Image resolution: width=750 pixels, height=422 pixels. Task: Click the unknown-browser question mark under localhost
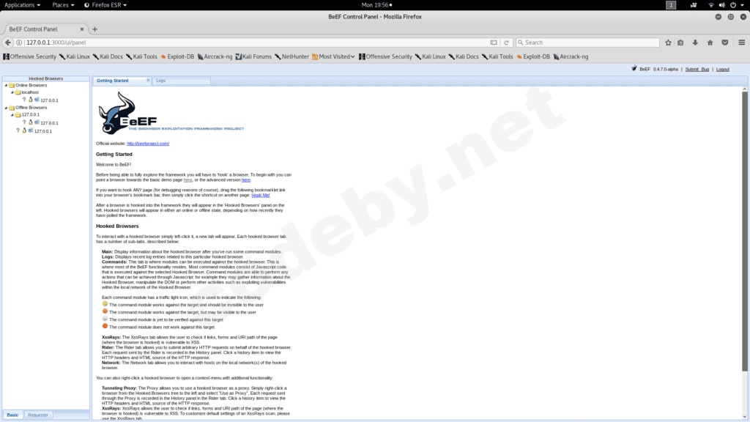(24, 100)
